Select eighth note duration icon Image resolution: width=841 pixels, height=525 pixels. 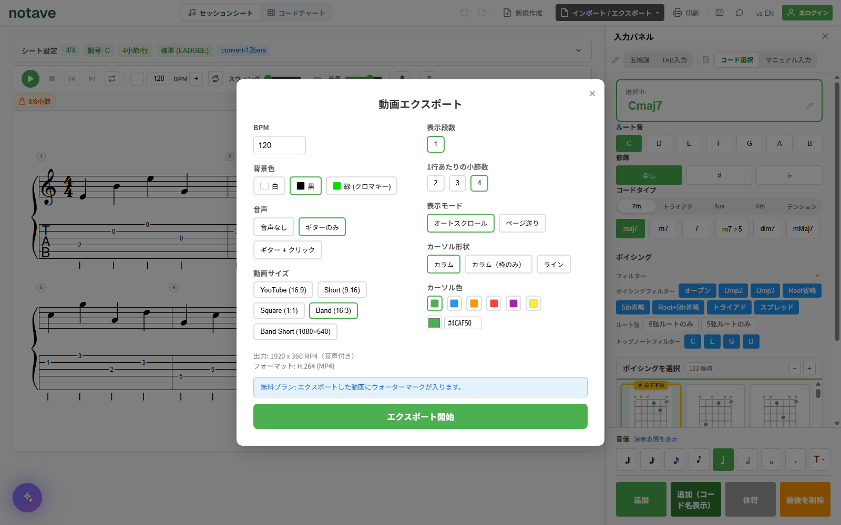[699, 460]
